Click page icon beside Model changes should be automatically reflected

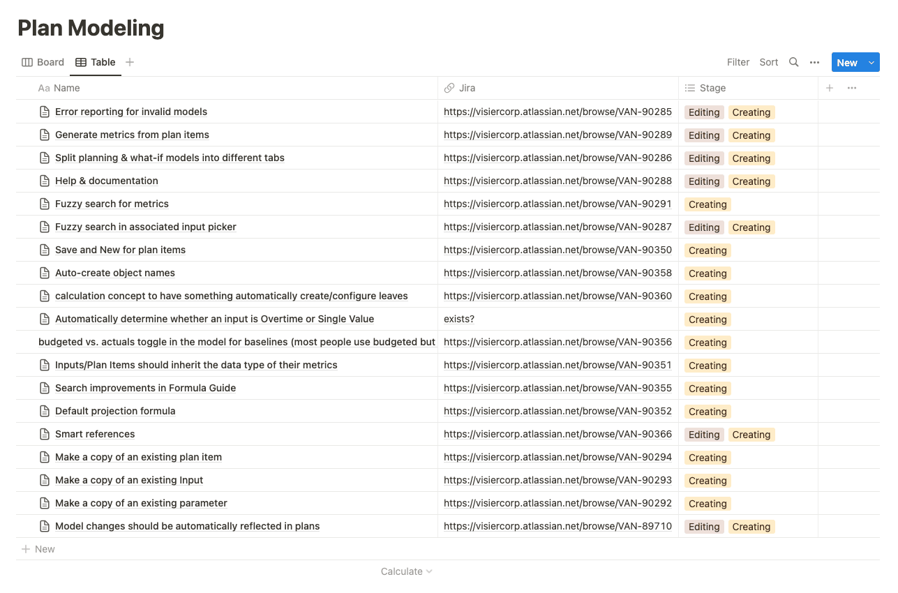(45, 526)
